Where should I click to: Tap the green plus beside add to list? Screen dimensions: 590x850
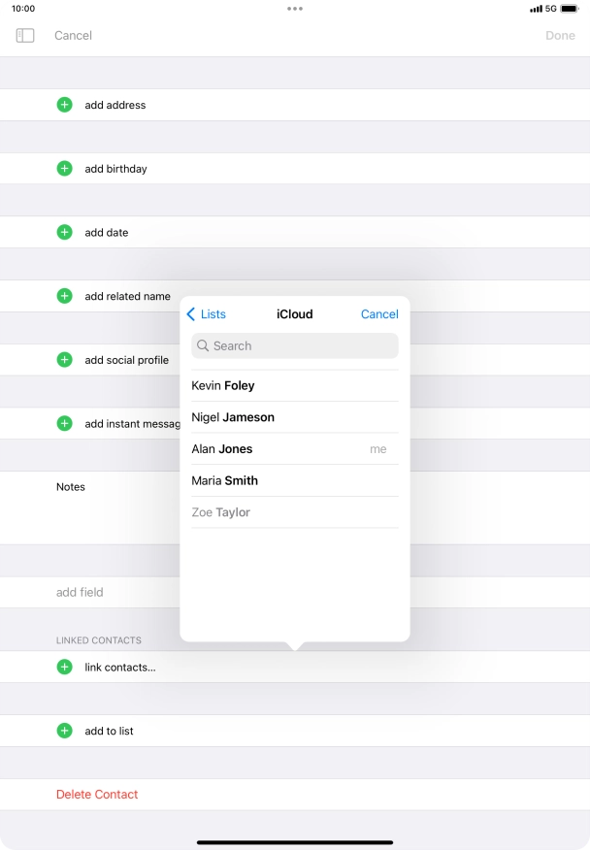(64, 731)
